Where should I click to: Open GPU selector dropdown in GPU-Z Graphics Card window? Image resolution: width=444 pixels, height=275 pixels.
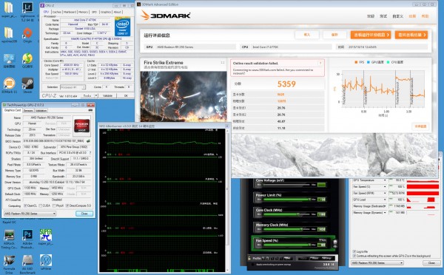pos(30,214)
